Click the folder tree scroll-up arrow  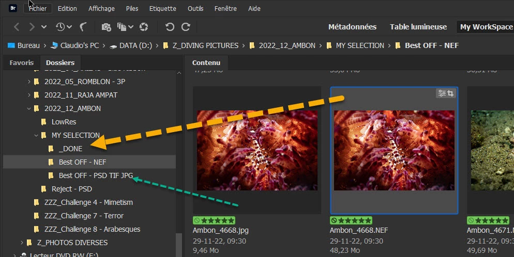179,73
